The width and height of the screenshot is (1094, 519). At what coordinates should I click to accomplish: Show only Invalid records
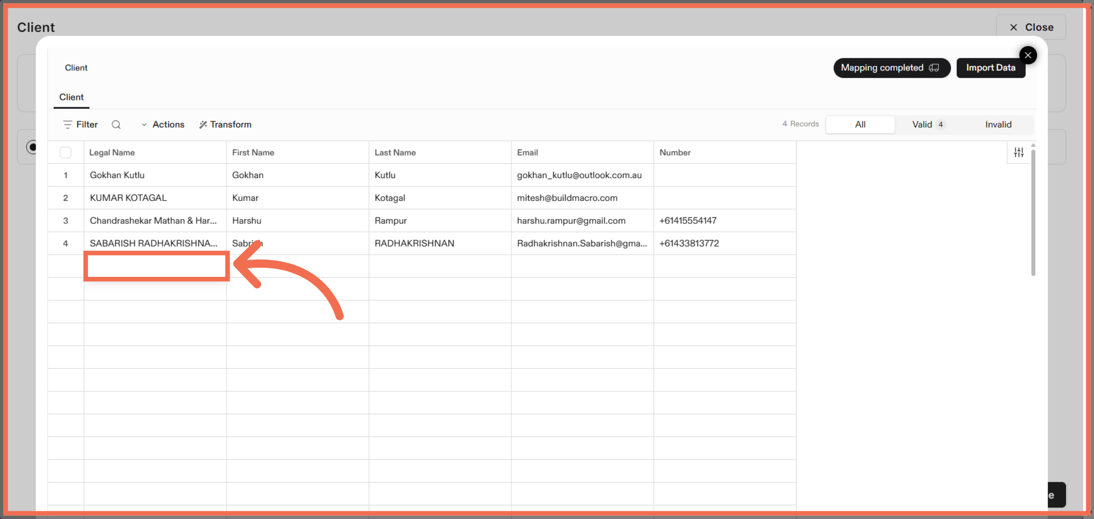998,124
